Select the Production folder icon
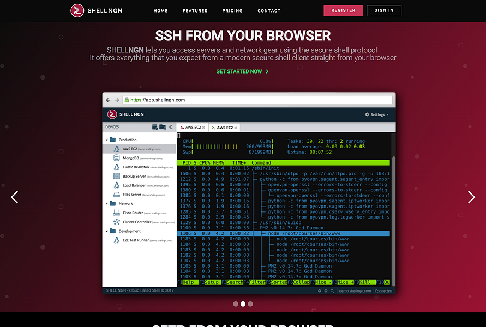This screenshot has width=486, height=327. (x=113, y=140)
